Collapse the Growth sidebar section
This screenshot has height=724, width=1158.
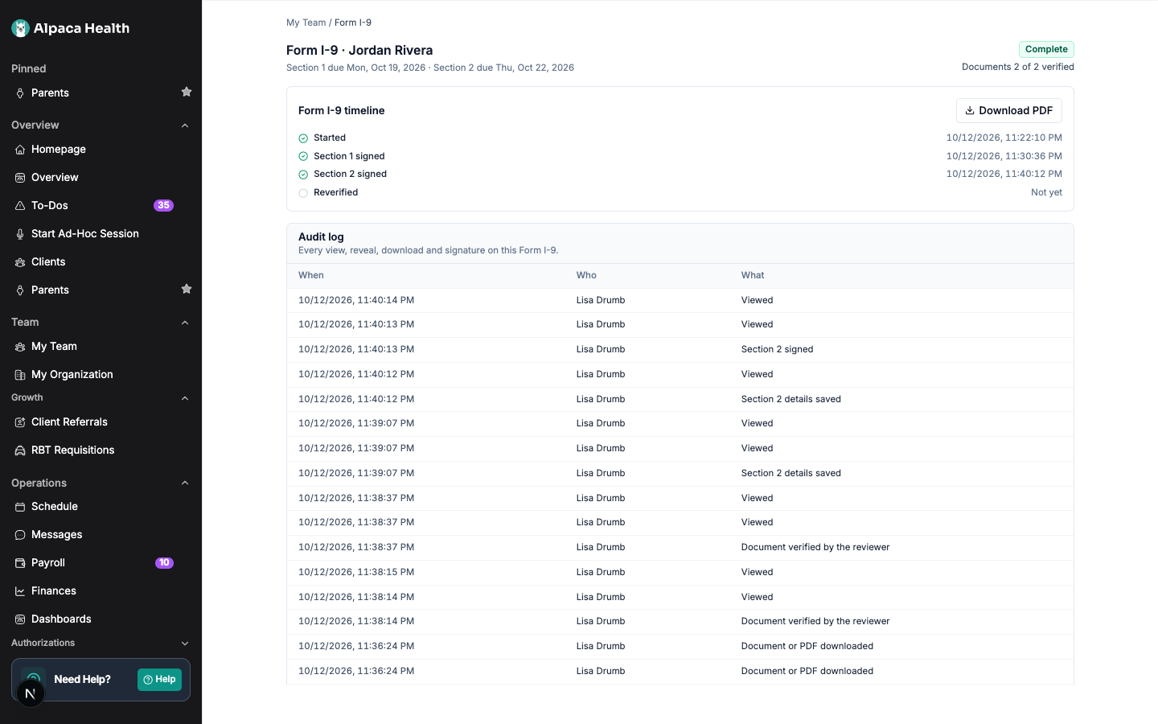(185, 398)
